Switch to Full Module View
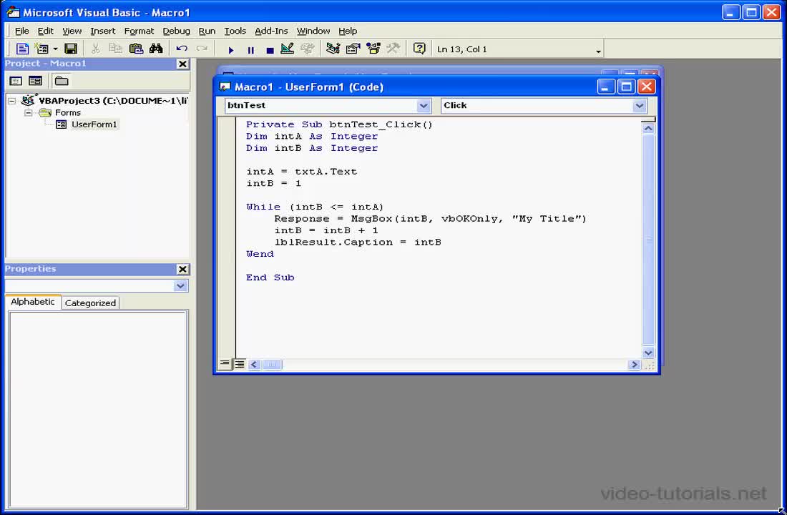Screen dimensions: 787x515 pyautogui.click(x=239, y=364)
